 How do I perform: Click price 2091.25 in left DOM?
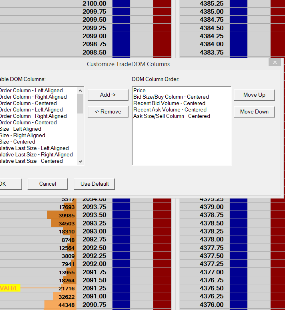[94, 288]
